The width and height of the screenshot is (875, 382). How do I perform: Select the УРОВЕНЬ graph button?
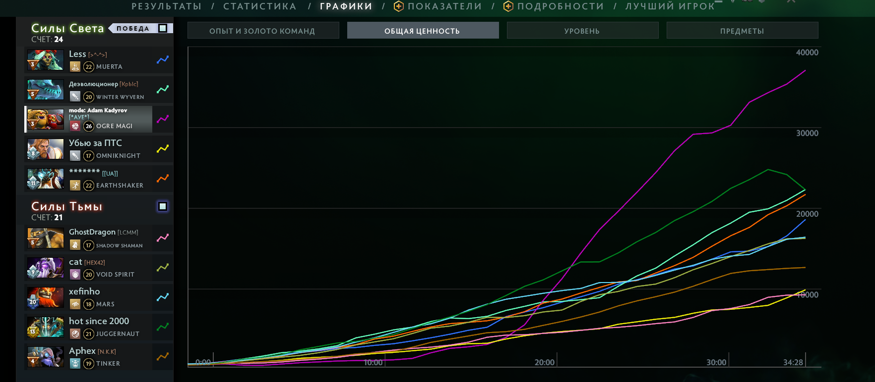[x=582, y=31]
